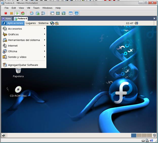Revert to the previous snapshot
Screen dimensions: 158x143
tap(37, 13)
